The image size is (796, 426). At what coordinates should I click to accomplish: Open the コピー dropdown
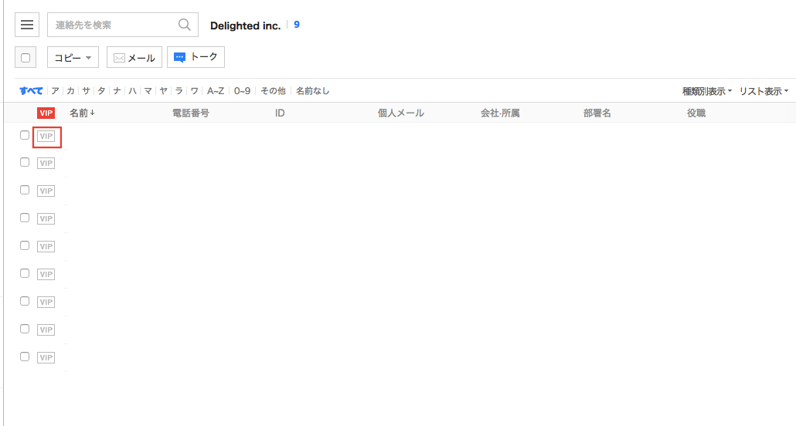pyautogui.click(x=73, y=58)
